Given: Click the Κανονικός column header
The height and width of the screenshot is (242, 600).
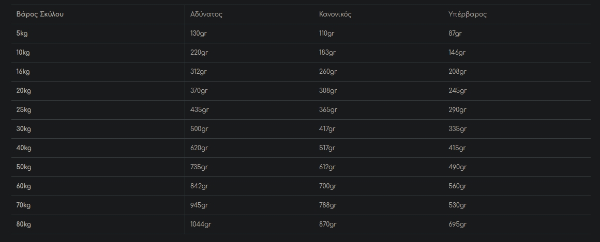Looking at the screenshot, I should coord(335,14).
